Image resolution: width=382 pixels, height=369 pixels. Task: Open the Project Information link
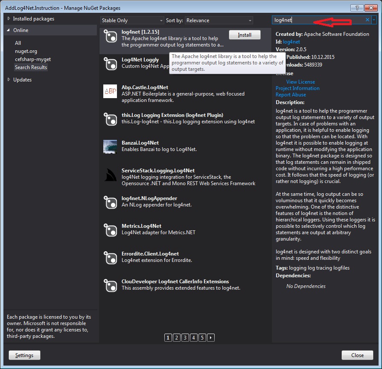pyautogui.click(x=297, y=88)
